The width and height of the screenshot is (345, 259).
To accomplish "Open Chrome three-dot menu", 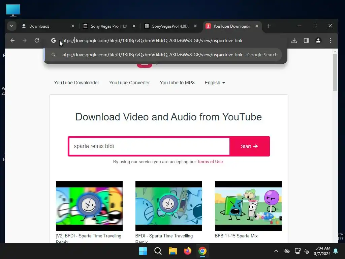I will pyautogui.click(x=331, y=40).
